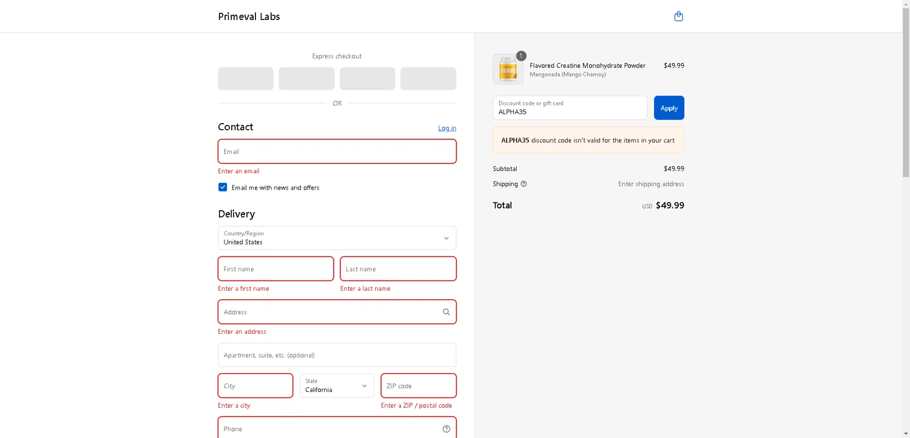Click the ALPHA35 discount invalid message
The height and width of the screenshot is (438, 910).
point(588,140)
